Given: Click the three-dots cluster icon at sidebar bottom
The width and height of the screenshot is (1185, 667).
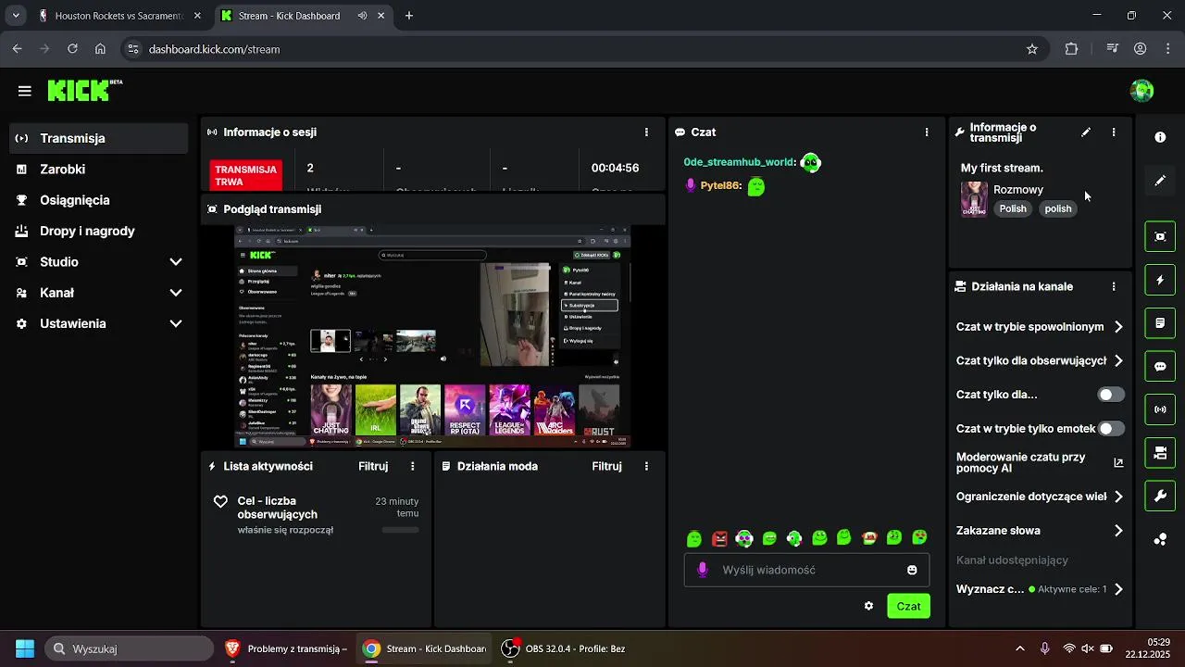Looking at the screenshot, I should pos(1160,539).
